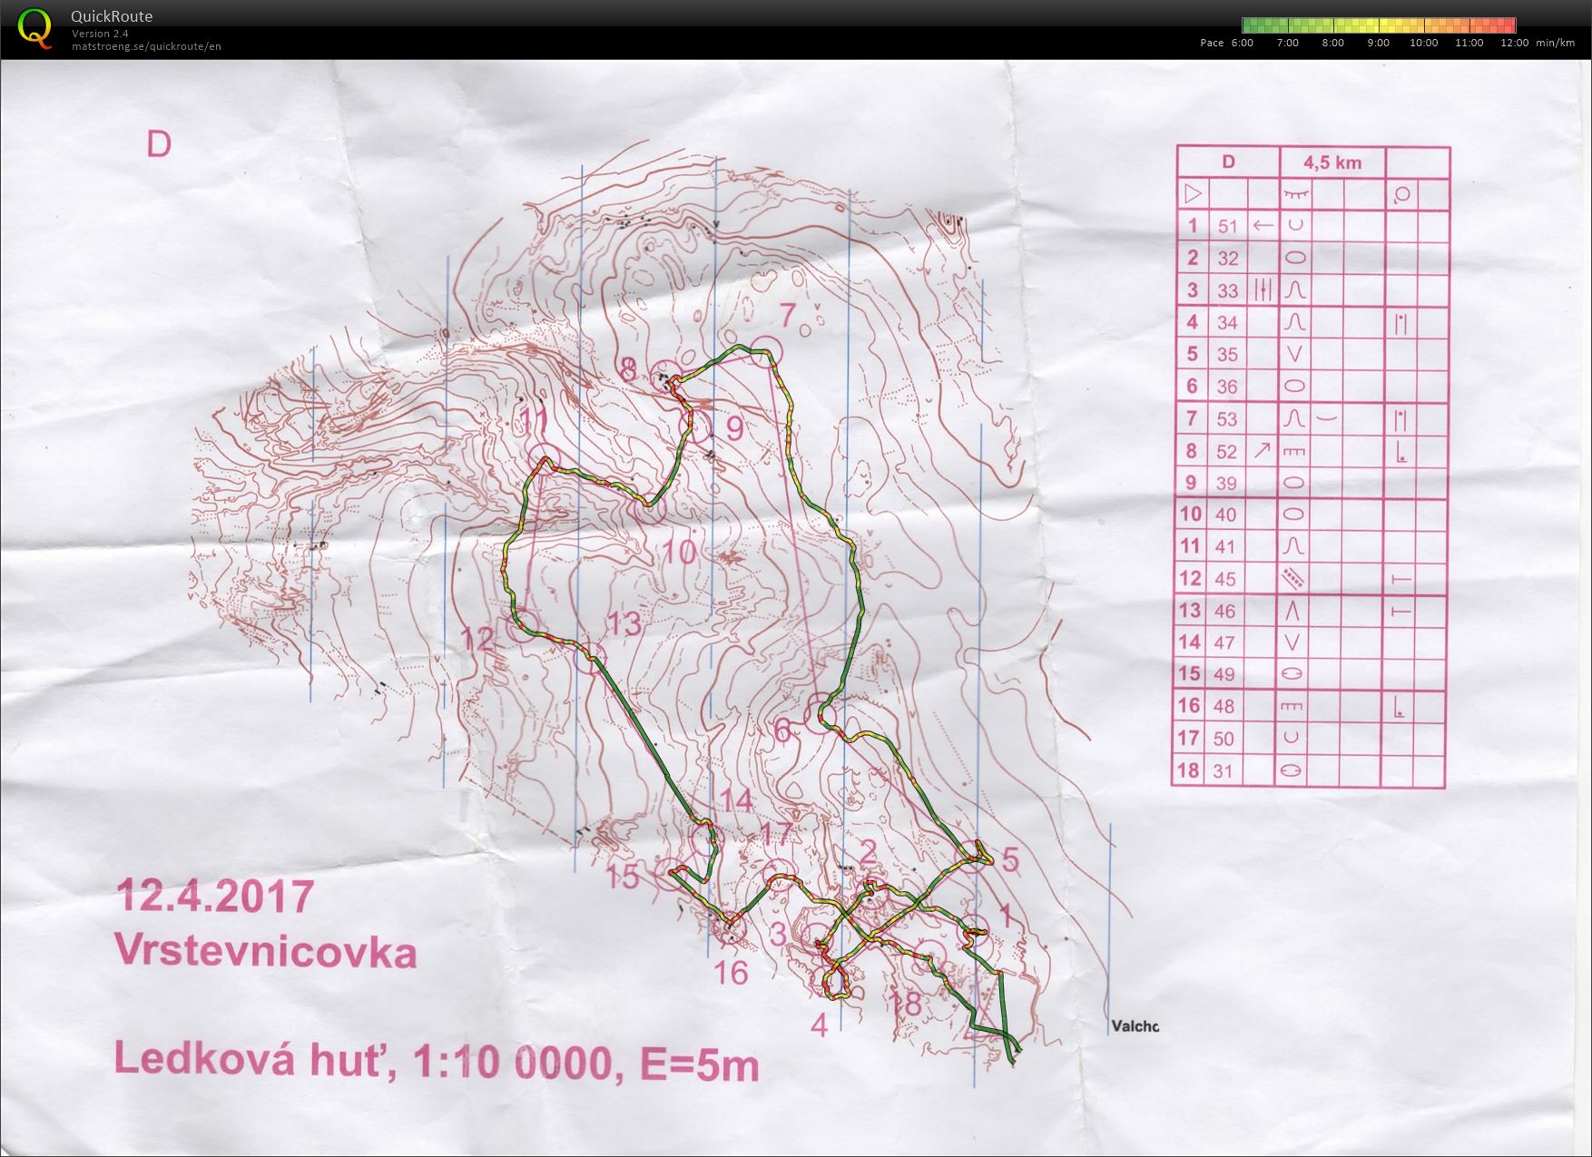Click the cliff comb symbol in row 8
1592x1157 pixels.
click(x=1294, y=450)
